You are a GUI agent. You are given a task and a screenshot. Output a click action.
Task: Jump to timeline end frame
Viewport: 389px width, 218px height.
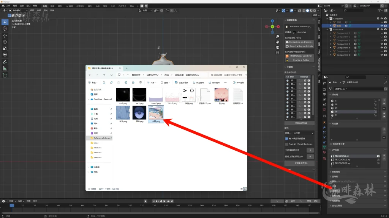[172, 201]
